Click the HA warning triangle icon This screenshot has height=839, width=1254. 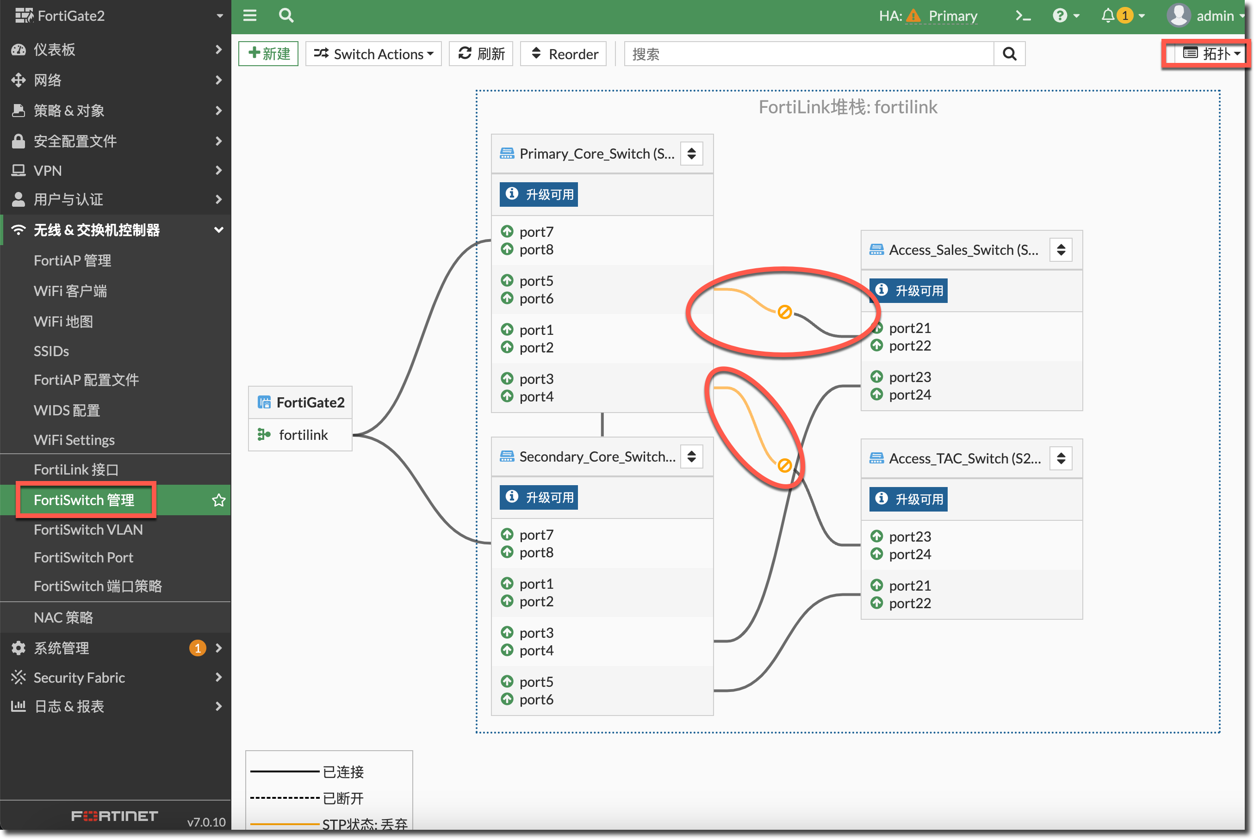click(913, 16)
